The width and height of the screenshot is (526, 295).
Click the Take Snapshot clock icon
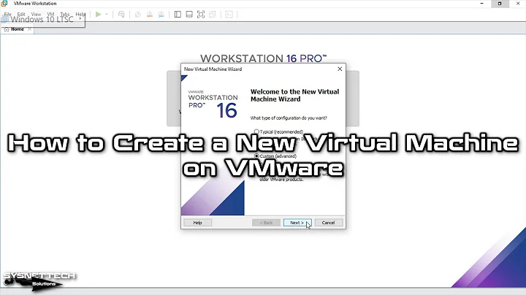coord(138,15)
